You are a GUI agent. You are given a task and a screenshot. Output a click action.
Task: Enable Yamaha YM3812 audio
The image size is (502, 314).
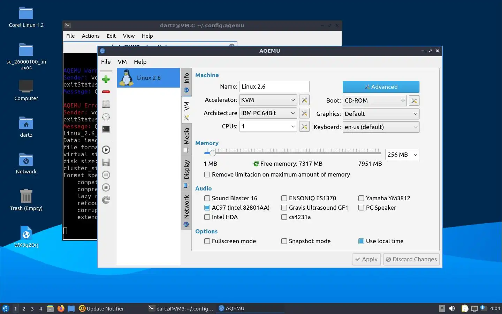click(x=361, y=198)
